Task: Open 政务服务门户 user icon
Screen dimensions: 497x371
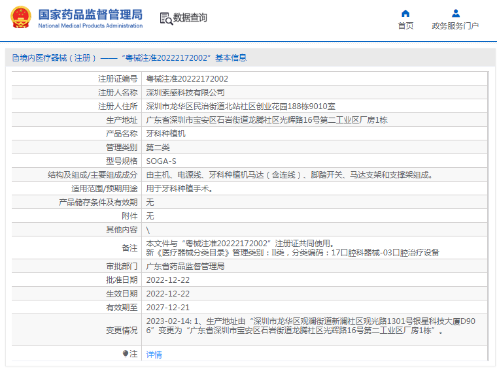Action: point(456,13)
